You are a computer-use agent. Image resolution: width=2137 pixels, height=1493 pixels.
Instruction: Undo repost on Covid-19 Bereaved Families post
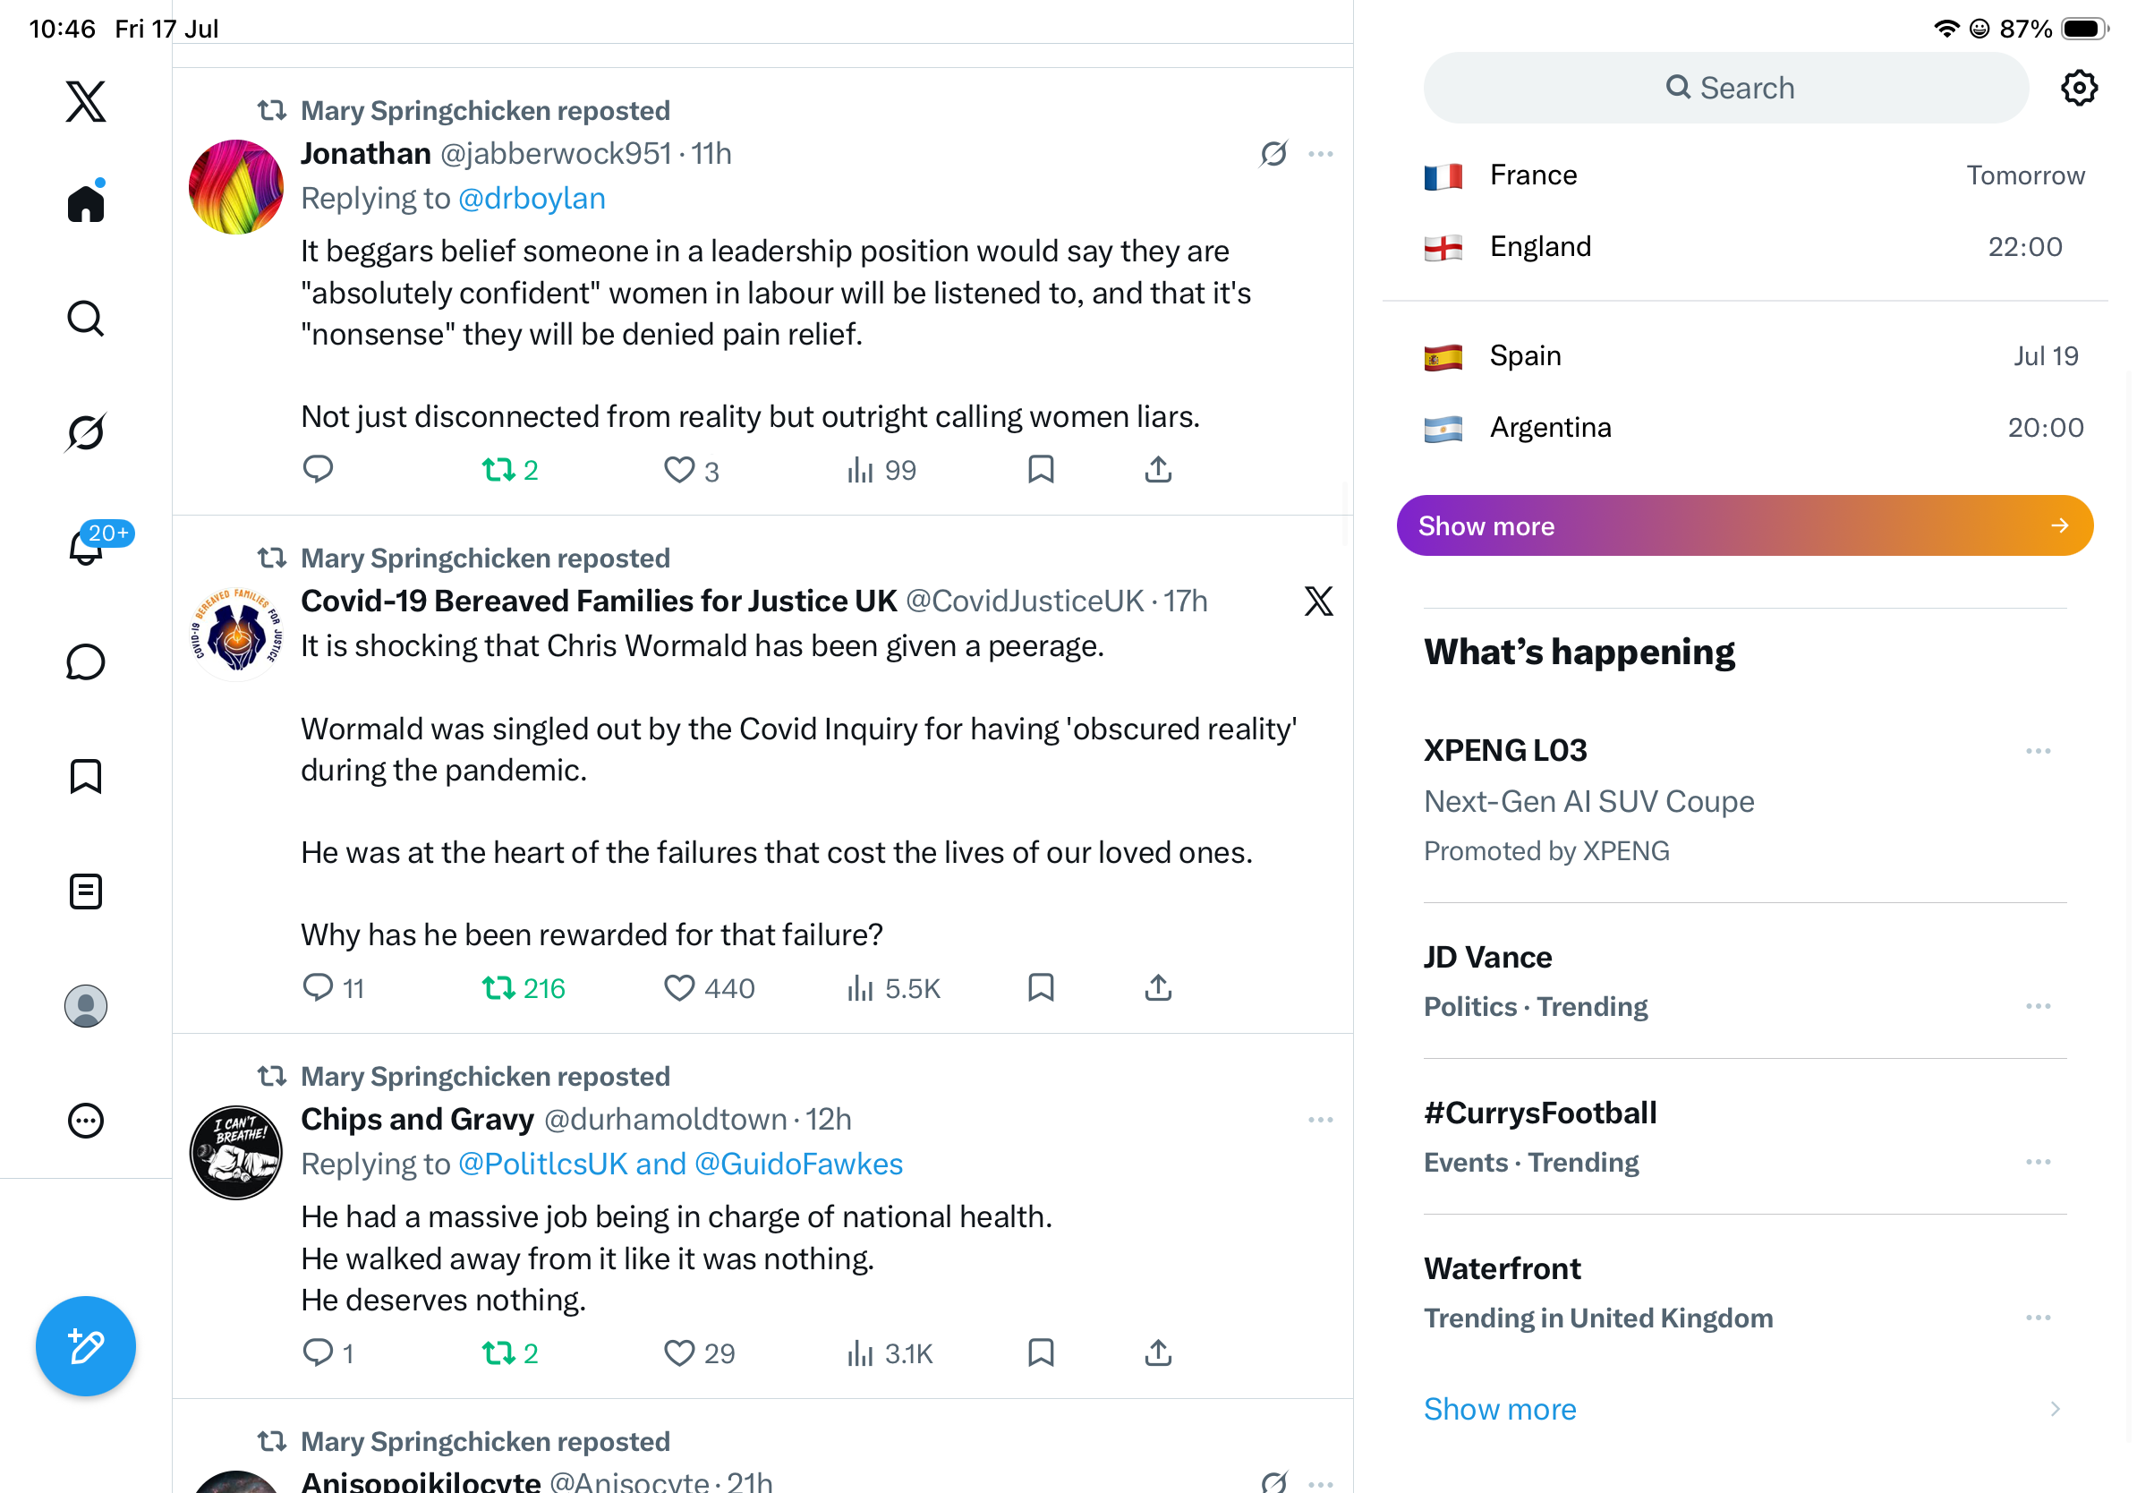[x=524, y=987]
